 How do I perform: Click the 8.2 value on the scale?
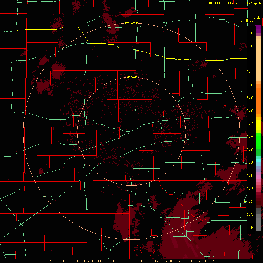[250, 59]
